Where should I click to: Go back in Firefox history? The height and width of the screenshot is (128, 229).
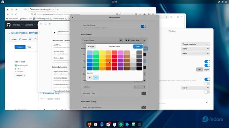pos(8,14)
